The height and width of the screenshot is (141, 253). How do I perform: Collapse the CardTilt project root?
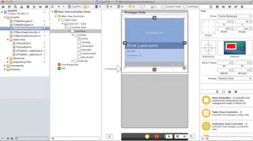tap(2, 12)
